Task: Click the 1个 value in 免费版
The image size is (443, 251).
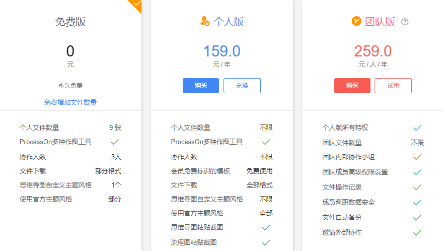Action: [x=116, y=185]
